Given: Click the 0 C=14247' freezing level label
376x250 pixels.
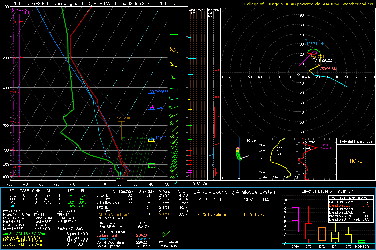Looking at the screenshot, I should click(x=157, y=137).
